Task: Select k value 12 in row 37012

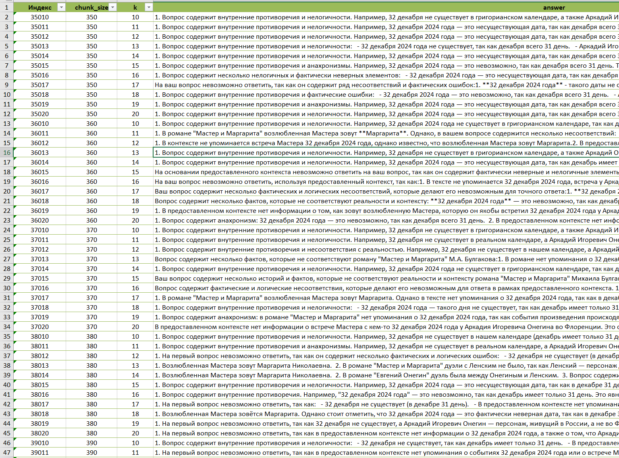Action: click(x=135, y=249)
